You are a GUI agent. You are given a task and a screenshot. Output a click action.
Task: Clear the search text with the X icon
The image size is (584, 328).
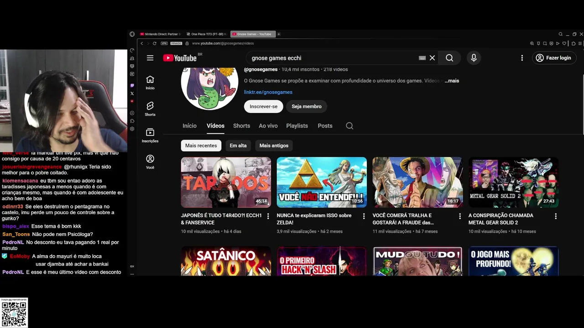click(x=432, y=58)
